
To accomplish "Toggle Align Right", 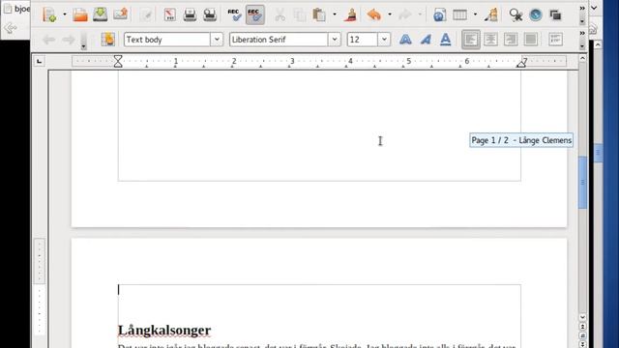I will click(x=511, y=40).
